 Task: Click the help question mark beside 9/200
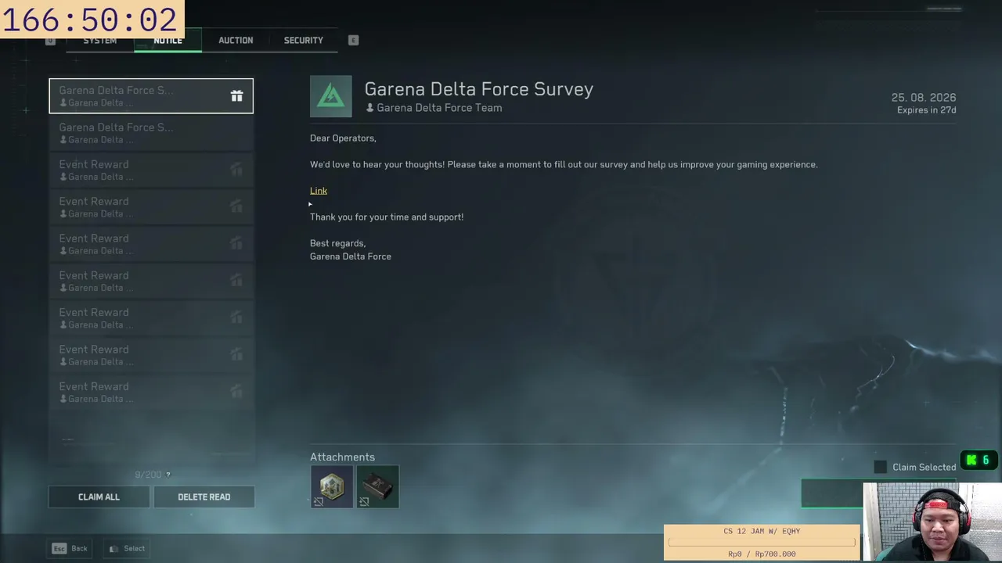click(x=168, y=475)
